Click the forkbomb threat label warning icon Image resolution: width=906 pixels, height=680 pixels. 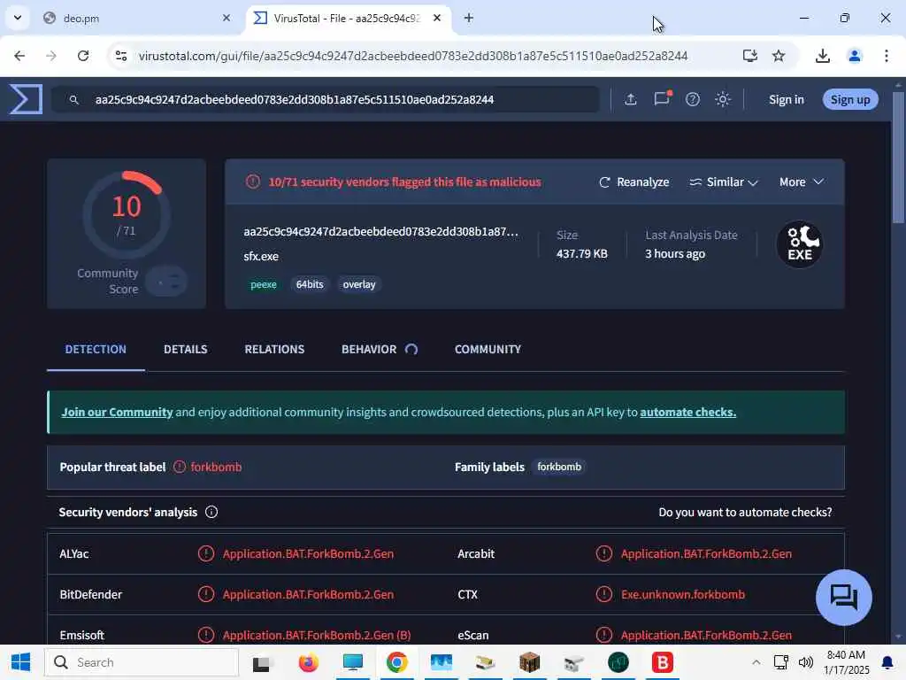pos(180,467)
